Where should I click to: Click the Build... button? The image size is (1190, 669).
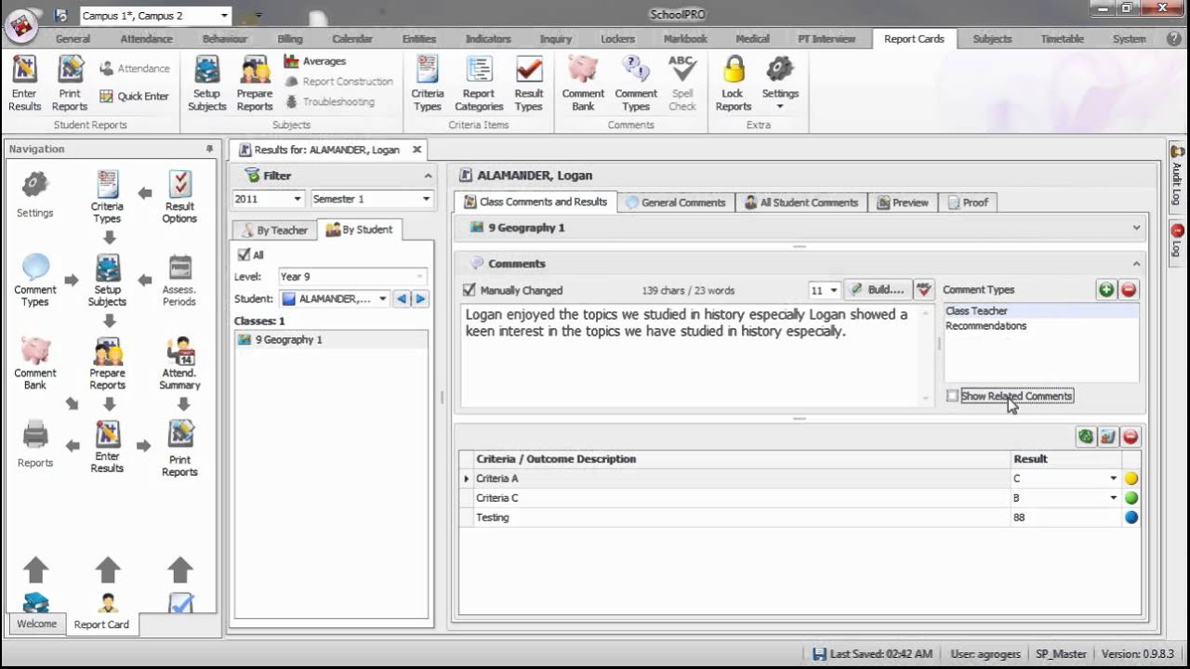coord(877,290)
